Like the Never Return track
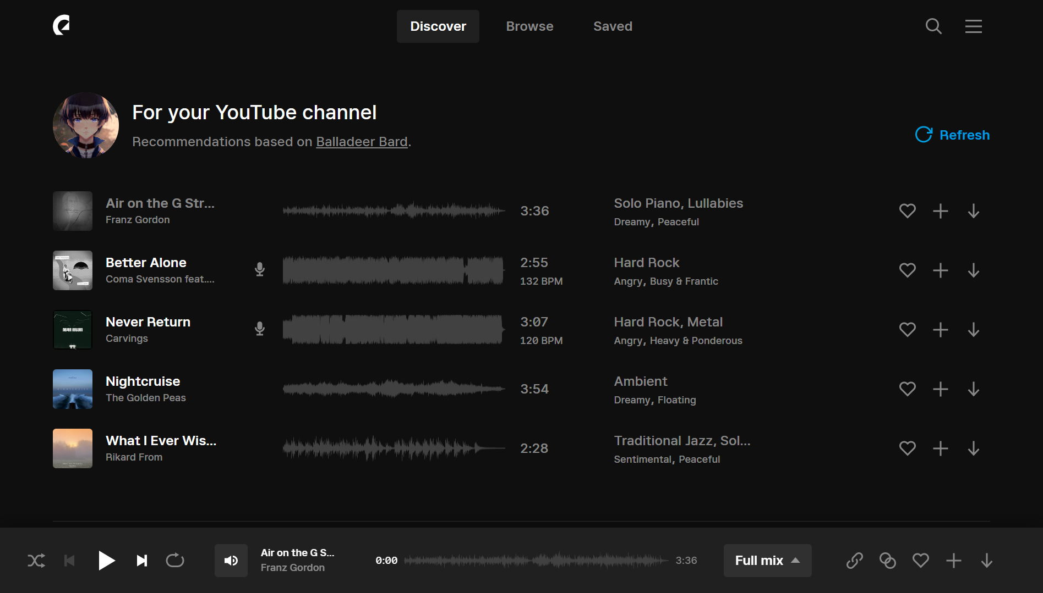The image size is (1043, 593). (908, 330)
